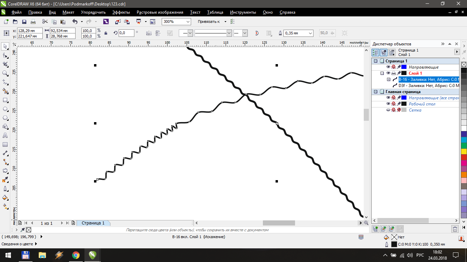Go to the next page arrow

coord(62,223)
